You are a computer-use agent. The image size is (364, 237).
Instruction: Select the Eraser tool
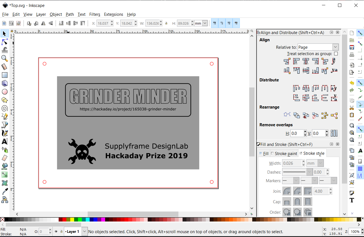[4, 158]
